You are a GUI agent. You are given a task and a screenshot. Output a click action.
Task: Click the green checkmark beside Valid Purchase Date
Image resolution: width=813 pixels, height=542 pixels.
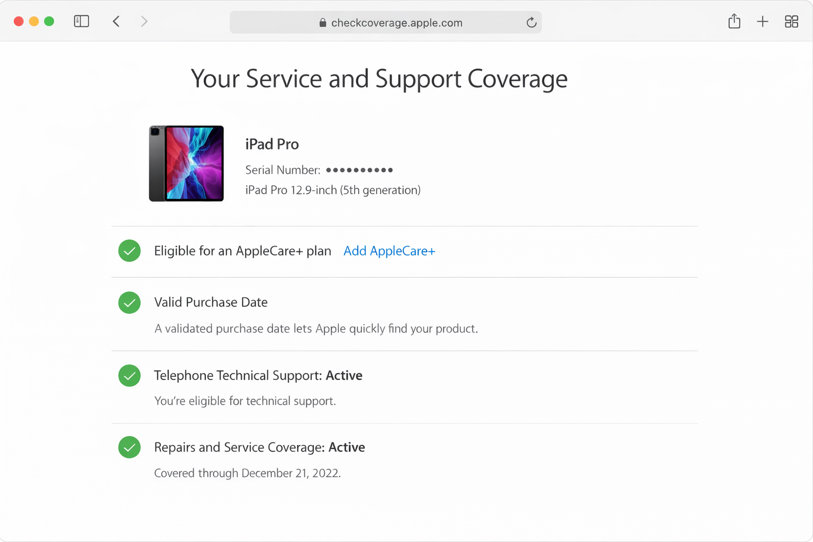(129, 302)
